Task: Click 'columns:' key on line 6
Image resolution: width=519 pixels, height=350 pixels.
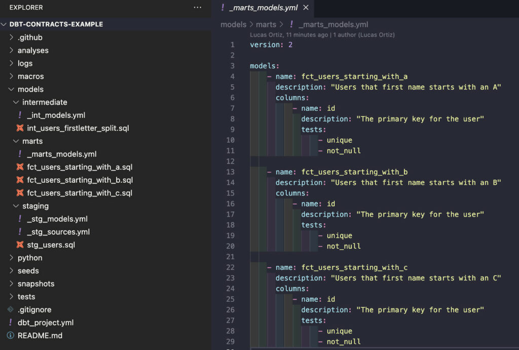Action: [292, 98]
